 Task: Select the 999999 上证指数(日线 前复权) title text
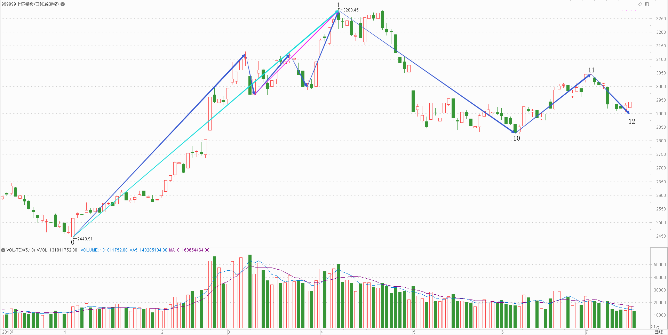click(x=30, y=4)
